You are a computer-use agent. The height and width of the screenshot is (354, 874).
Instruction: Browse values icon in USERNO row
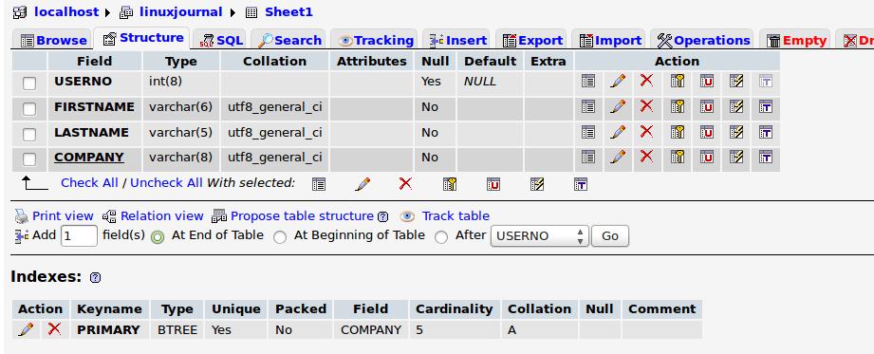pos(588,82)
